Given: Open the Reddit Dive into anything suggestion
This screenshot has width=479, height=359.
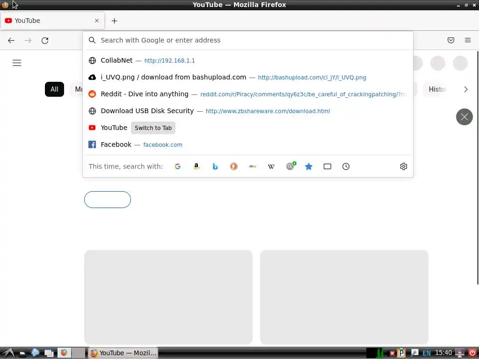Looking at the screenshot, I should point(248,94).
